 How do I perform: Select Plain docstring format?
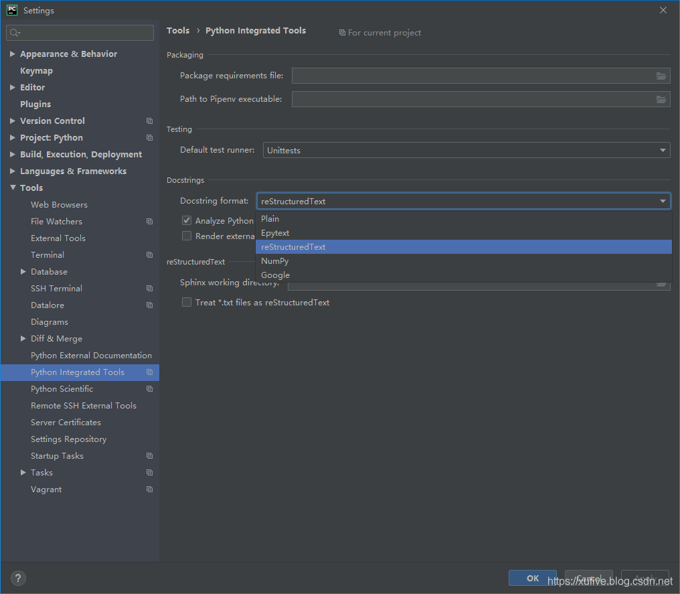point(463,219)
